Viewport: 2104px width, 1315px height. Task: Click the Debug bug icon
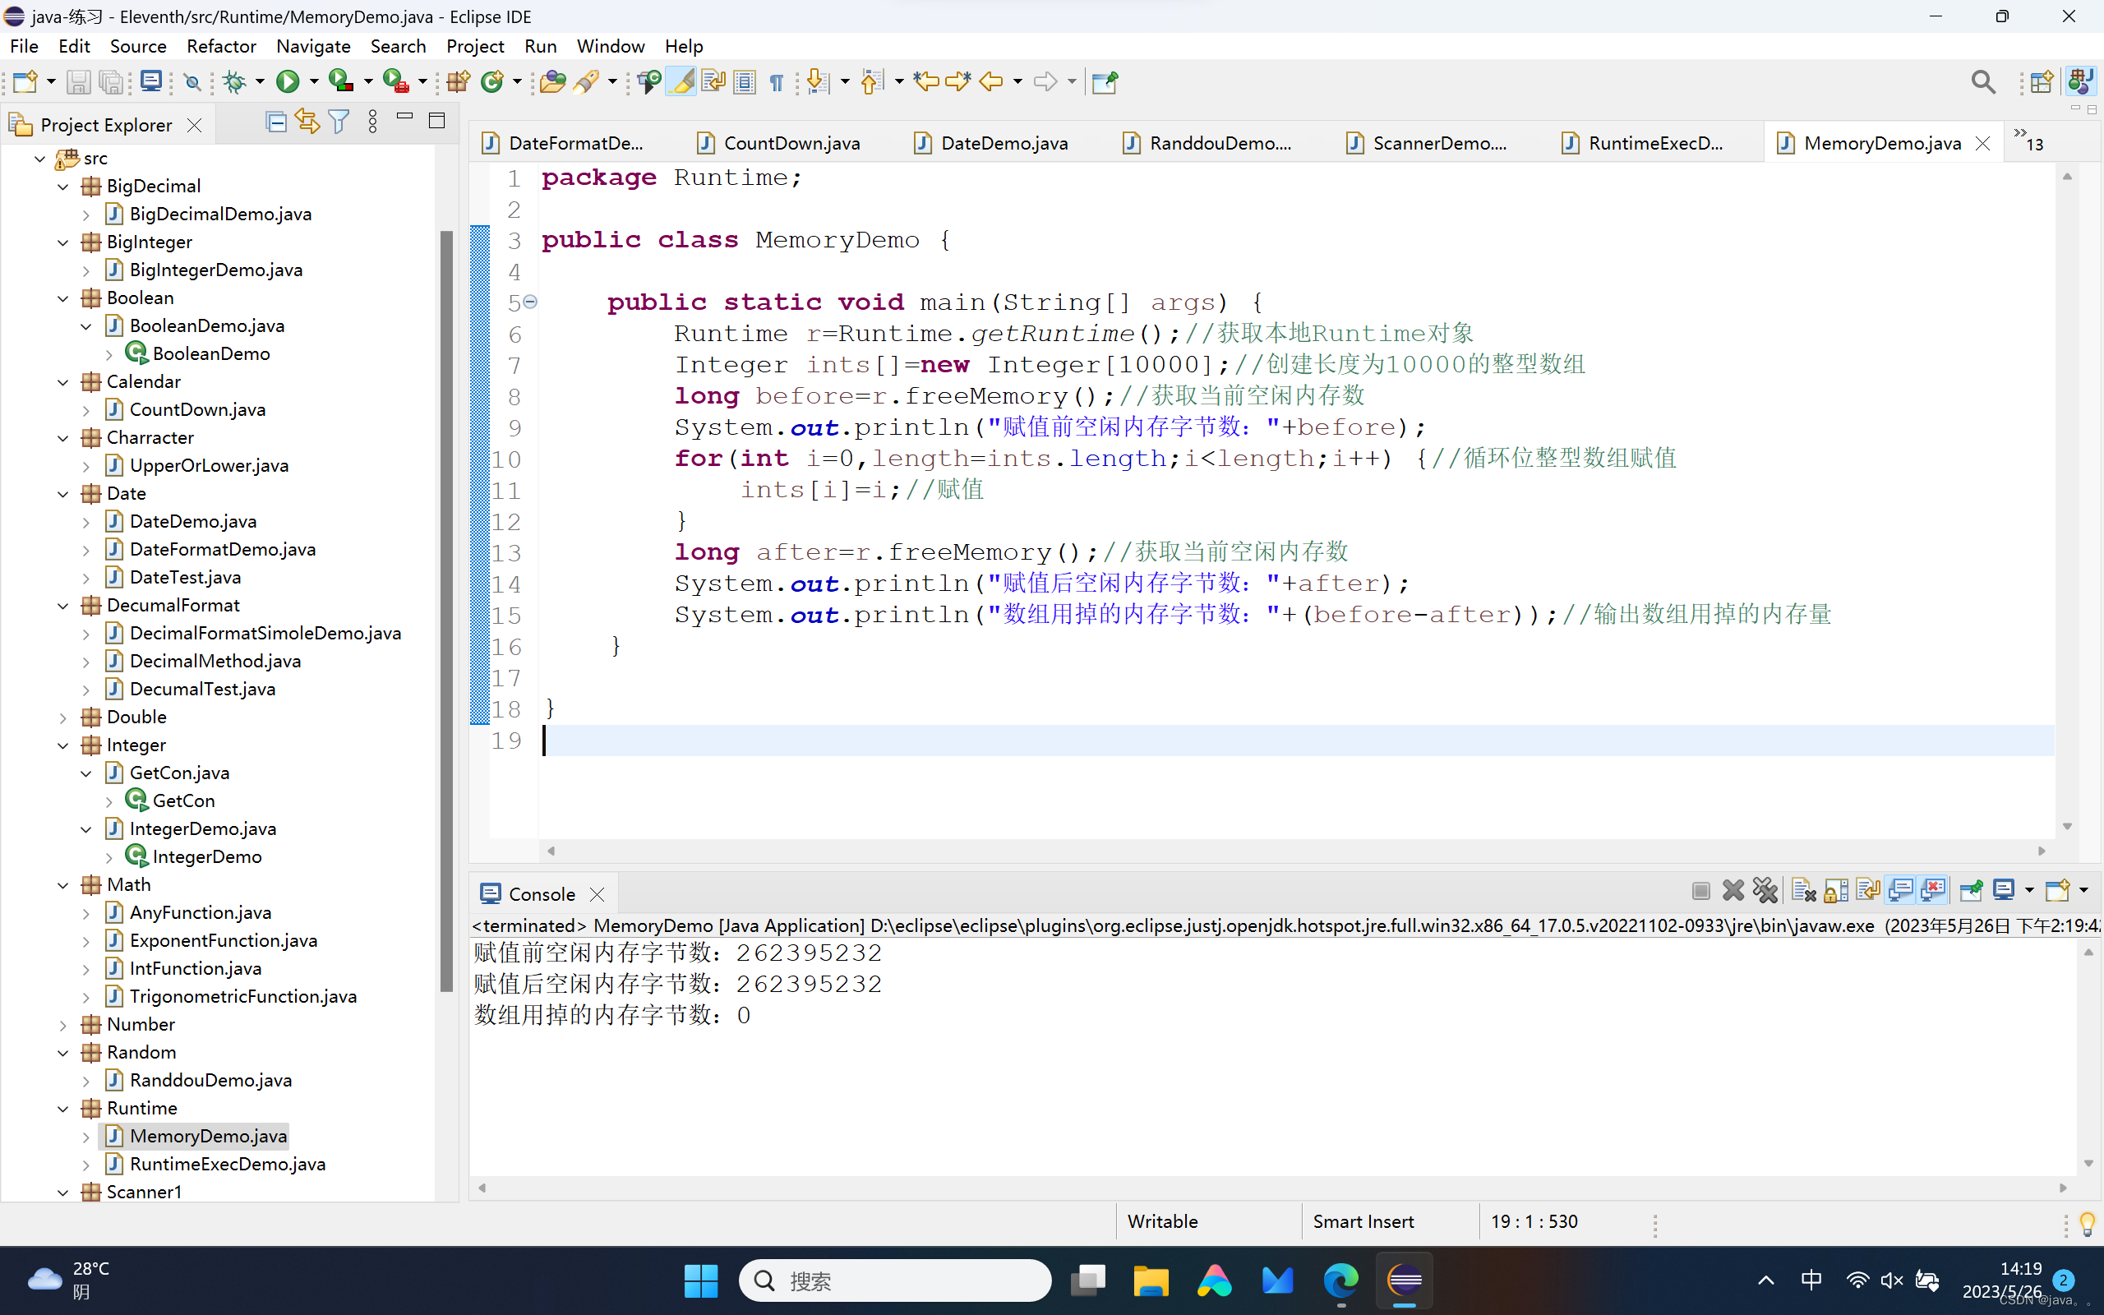point(234,81)
